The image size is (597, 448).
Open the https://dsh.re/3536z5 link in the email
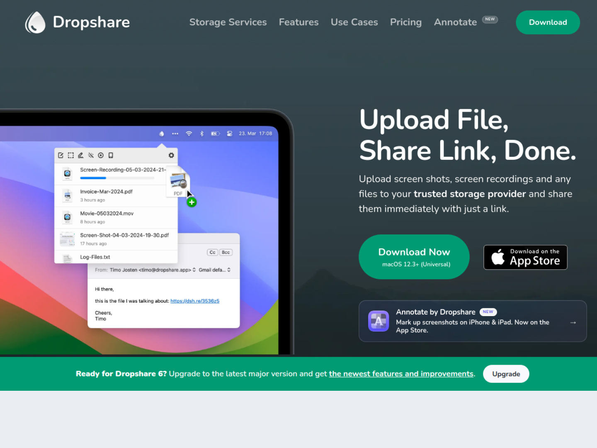195,301
